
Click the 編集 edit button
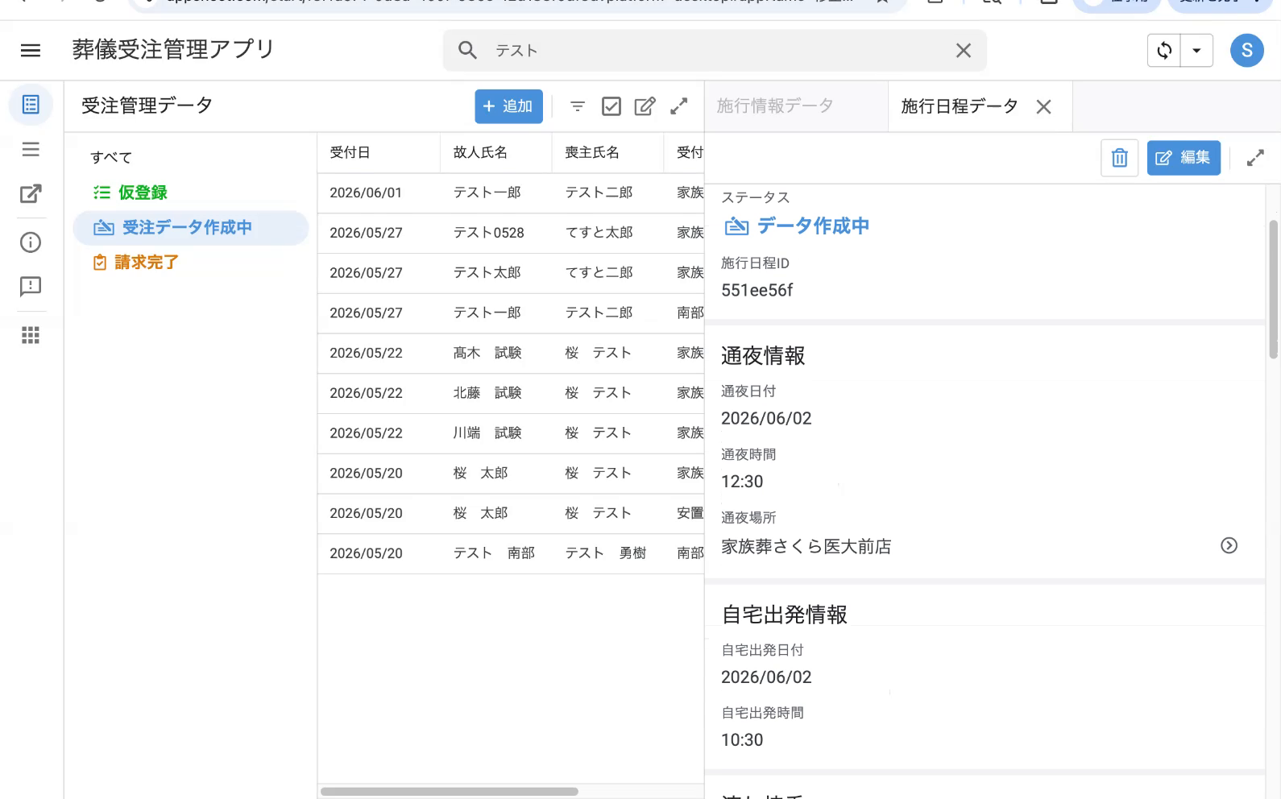(1184, 158)
